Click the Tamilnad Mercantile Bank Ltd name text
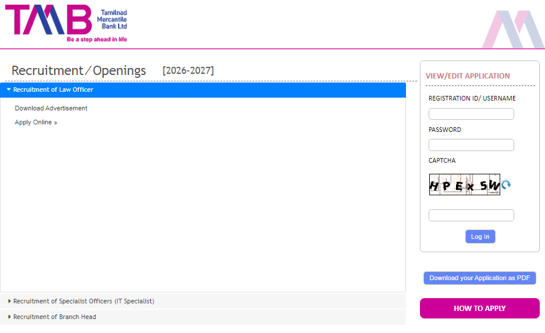 pos(112,19)
